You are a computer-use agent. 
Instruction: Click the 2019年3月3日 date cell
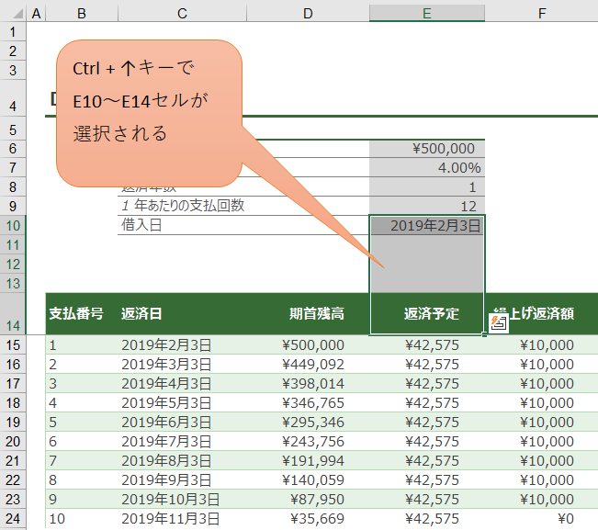point(182,365)
